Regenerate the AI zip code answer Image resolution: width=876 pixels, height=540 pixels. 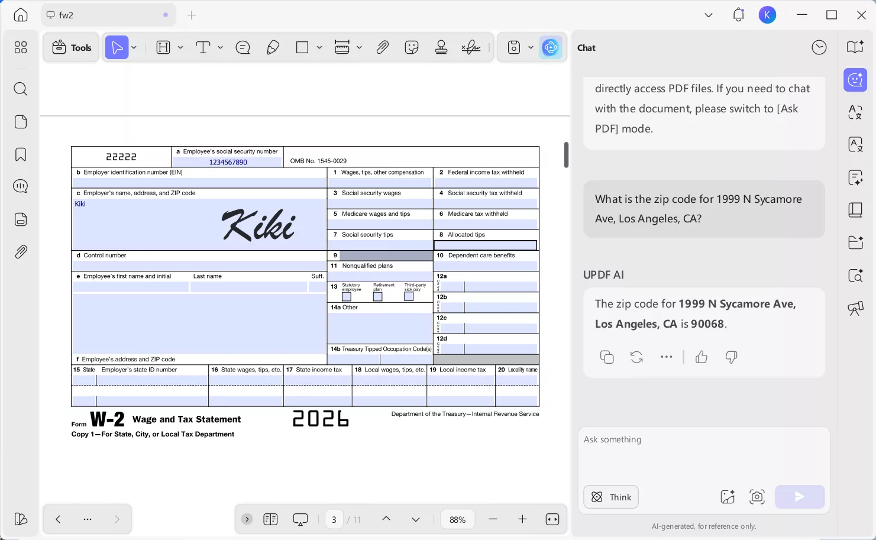pos(636,357)
